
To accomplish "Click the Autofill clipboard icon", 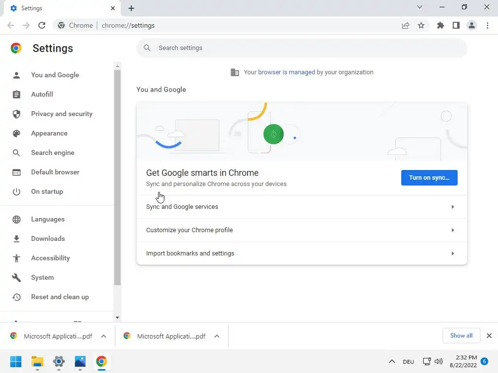I will (x=17, y=94).
